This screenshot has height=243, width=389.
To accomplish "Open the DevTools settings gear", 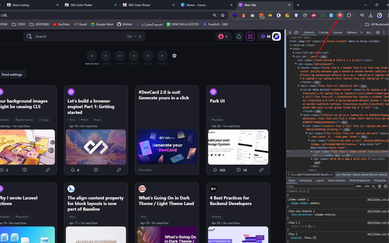I will tap(377, 32).
